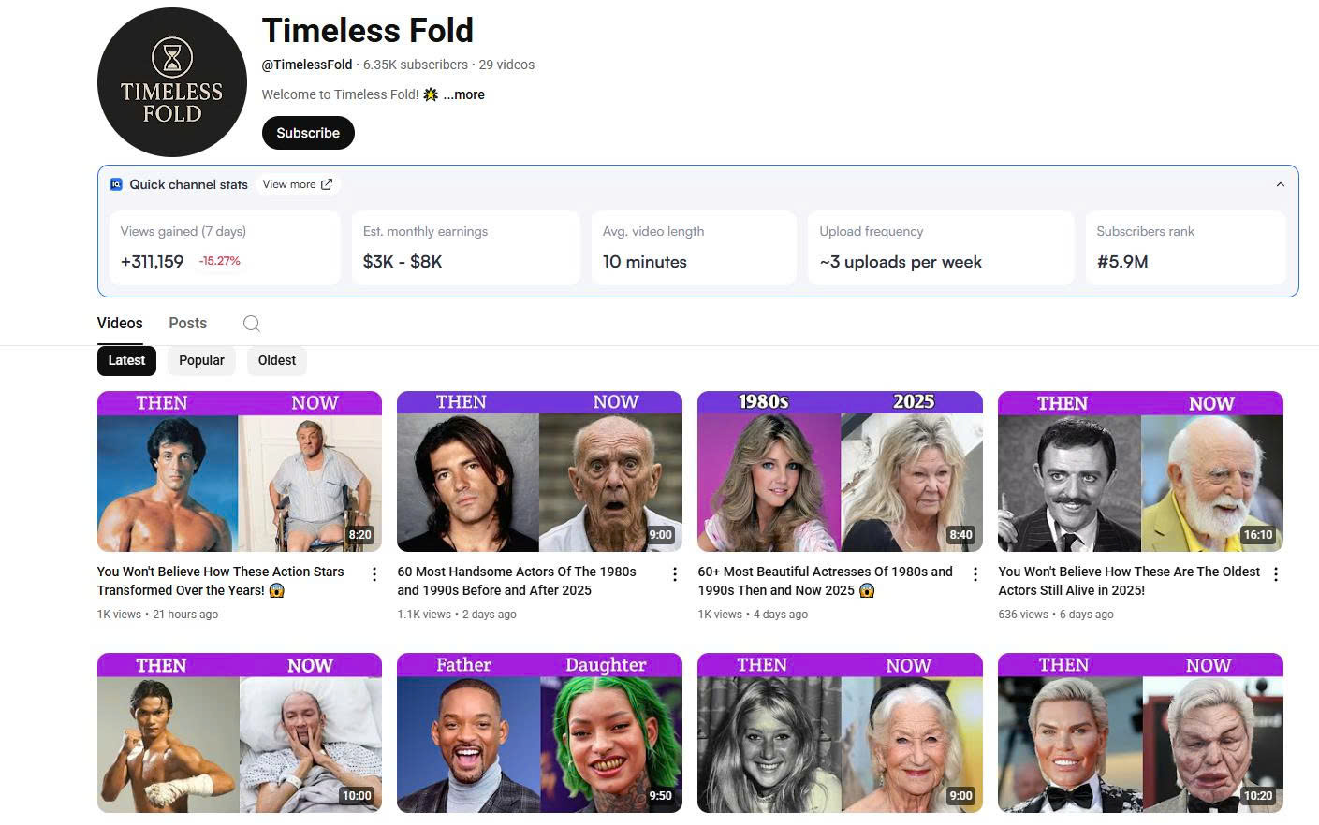Viewport: 1319px width, 825px height.
Task: Open options menu for Oldest Actors video
Action: [x=1276, y=574]
